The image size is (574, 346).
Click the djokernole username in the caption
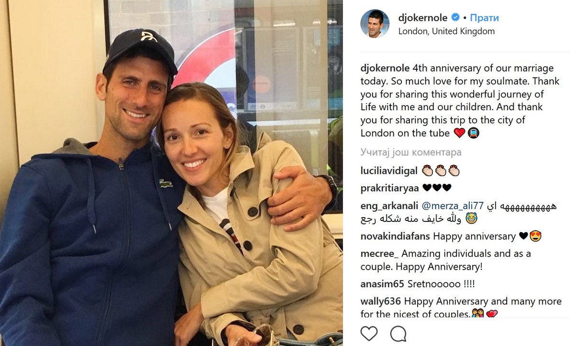386,68
